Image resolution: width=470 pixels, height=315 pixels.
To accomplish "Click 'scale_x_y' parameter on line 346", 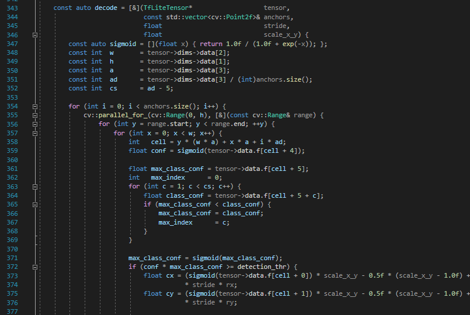I will click(x=280, y=35).
